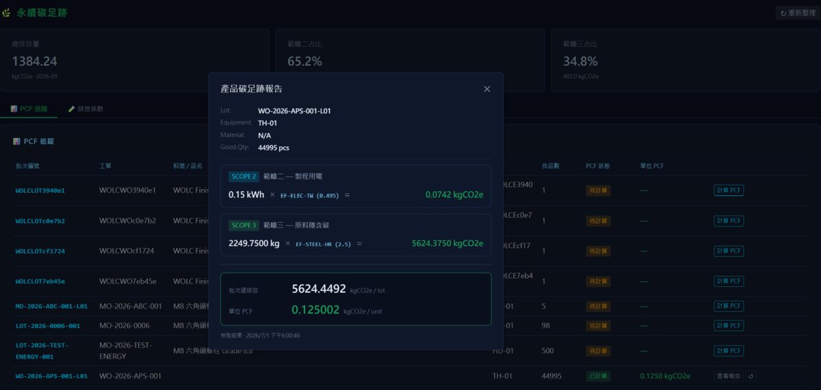The image size is (821, 390).
Task: Click the recalculate icon in the WO-2026-APS-001-L01 row
Action: click(x=751, y=376)
